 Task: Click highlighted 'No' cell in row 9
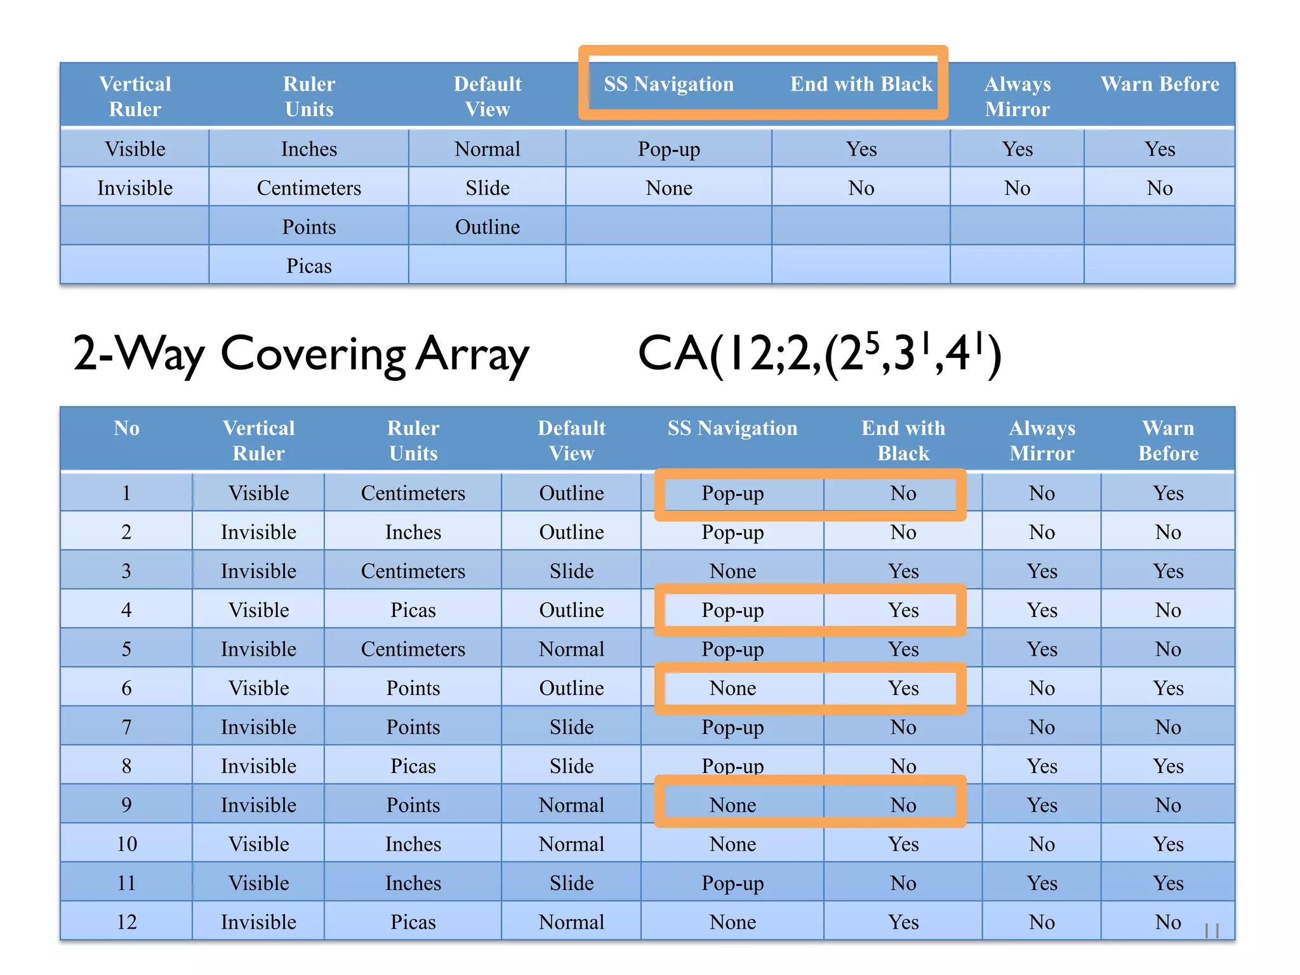coord(903,805)
